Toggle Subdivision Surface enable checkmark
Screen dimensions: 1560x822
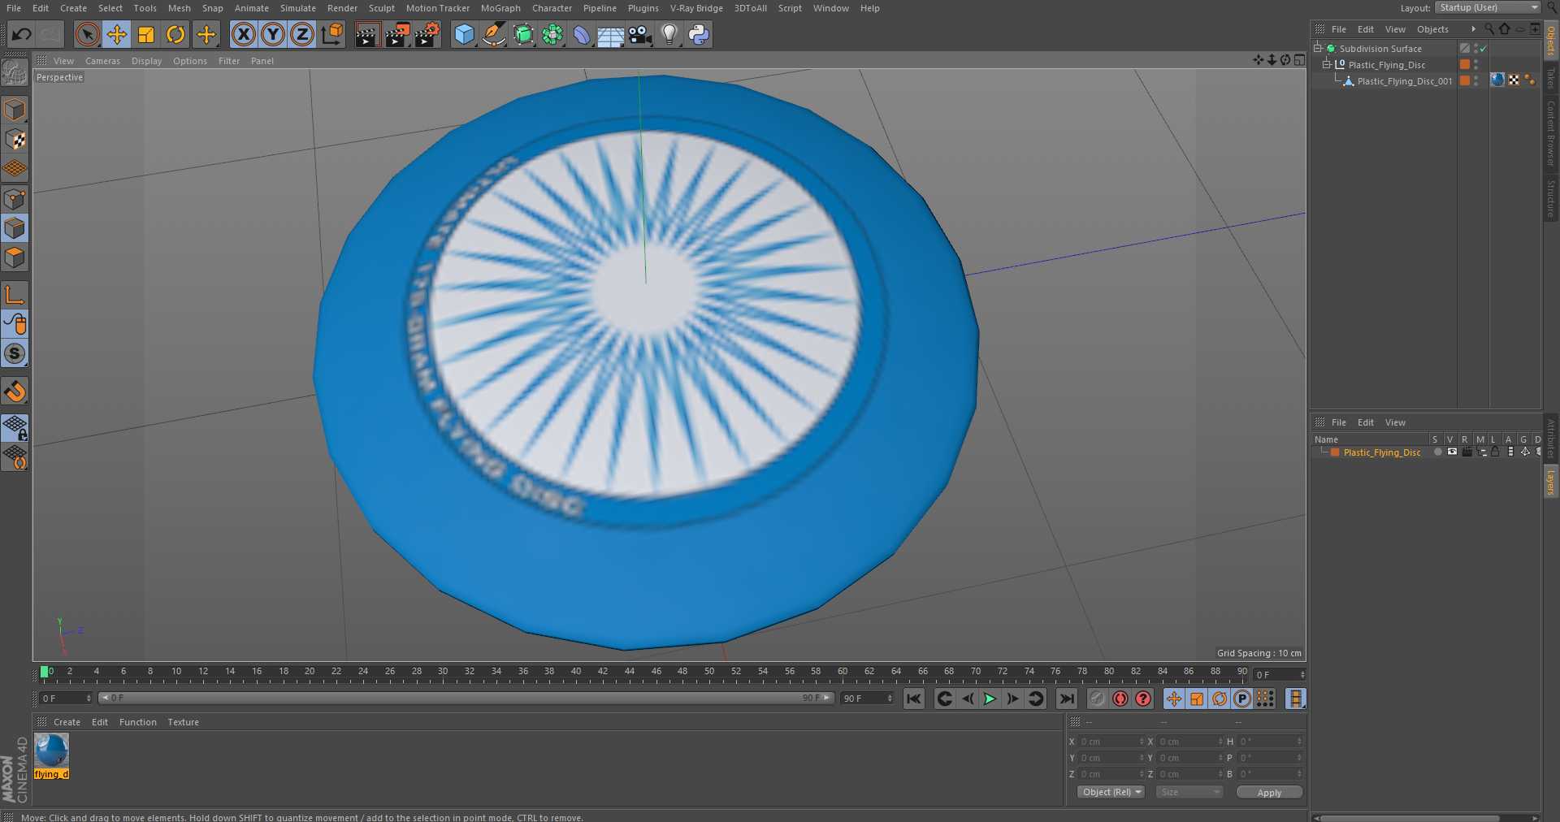1483,49
